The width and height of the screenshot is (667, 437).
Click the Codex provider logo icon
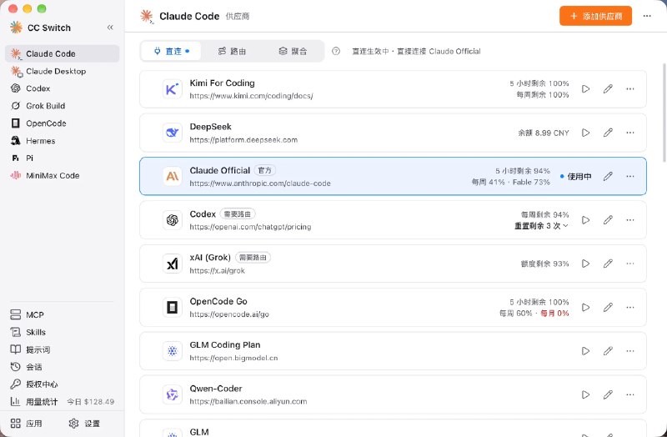point(173,220)
